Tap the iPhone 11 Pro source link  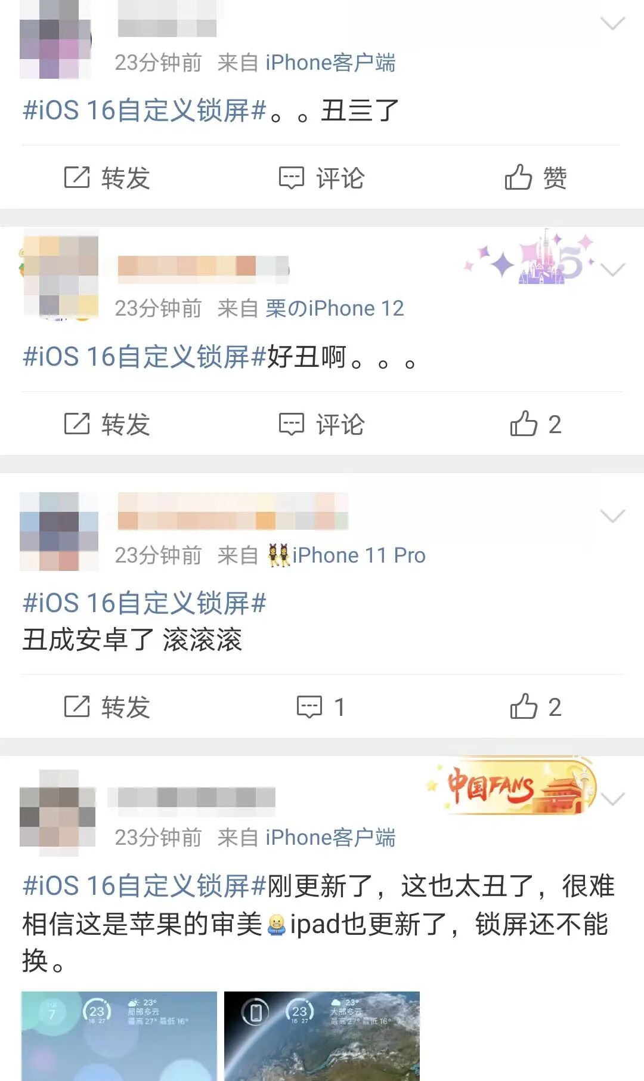[x=346, y=555]
